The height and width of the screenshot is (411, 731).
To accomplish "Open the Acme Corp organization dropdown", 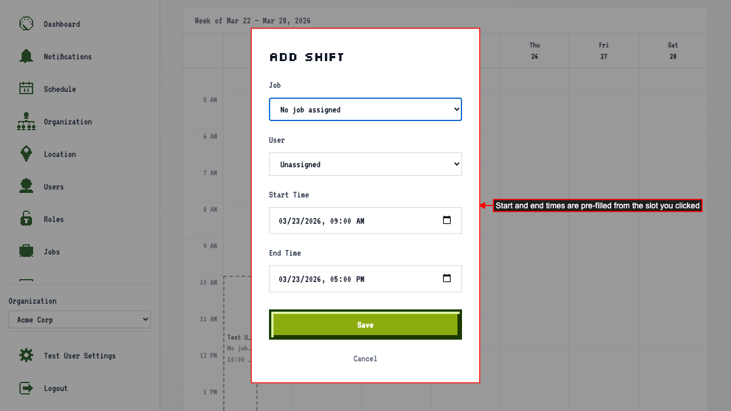I will 79,320.
